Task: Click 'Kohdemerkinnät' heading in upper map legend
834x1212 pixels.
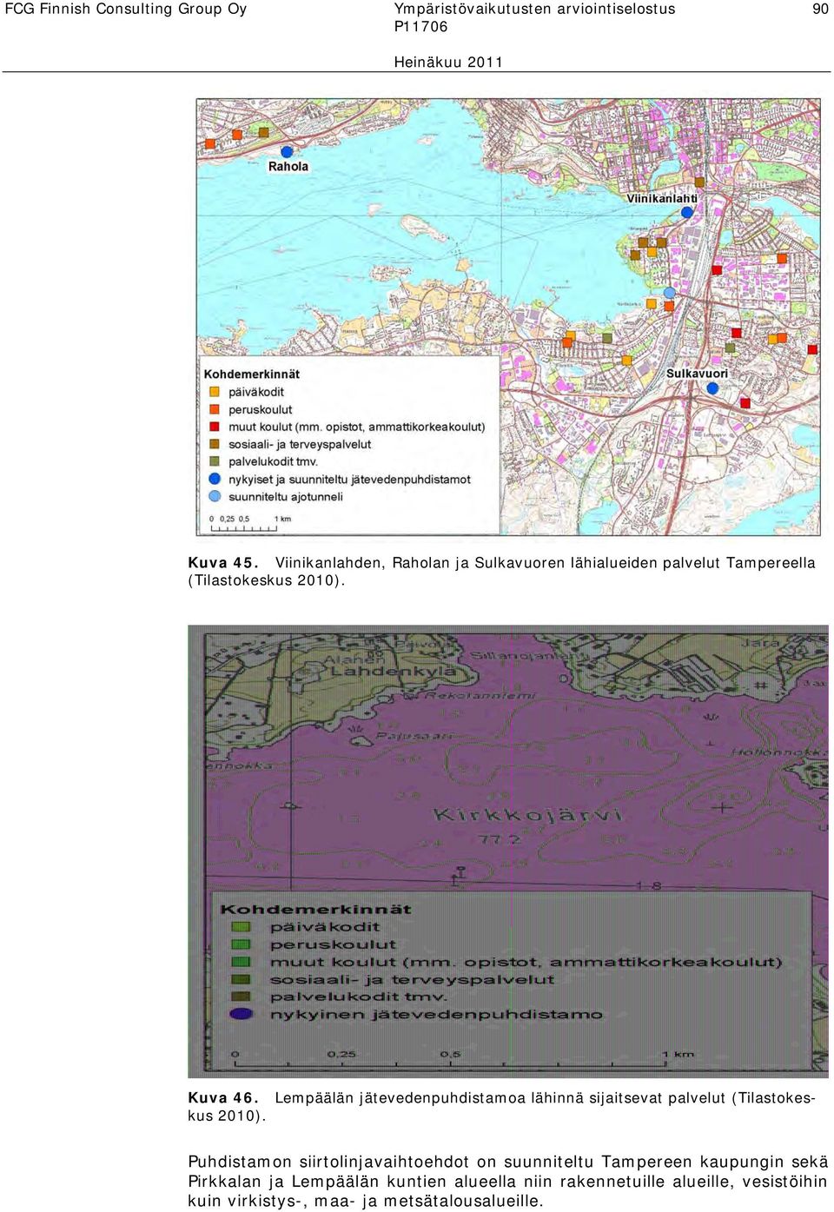Action: (252, 374)
